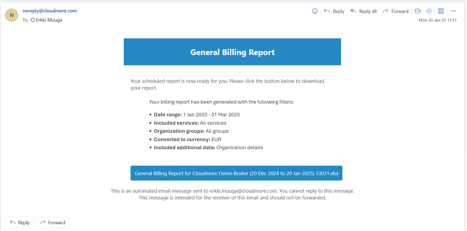467x231 pixels.
Task: Click the erkki.muuga@cloudmore.com address in footer
Action: (243, 191)
